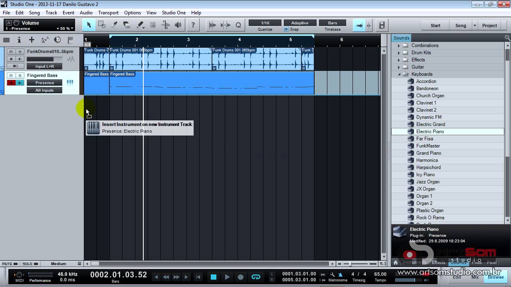Solo the Fingered Bass track

(20, 75)
